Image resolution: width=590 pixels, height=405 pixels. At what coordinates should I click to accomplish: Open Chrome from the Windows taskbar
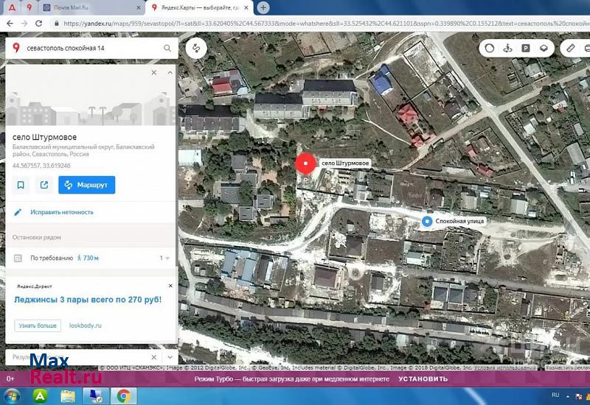123,395
